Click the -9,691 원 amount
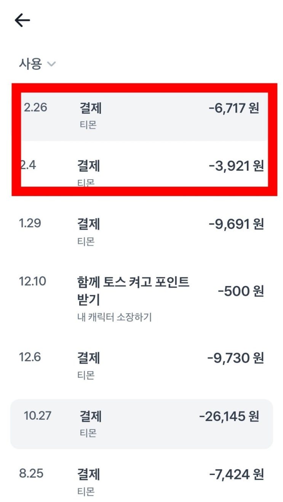The image size is (283, 502). point(236,224)
